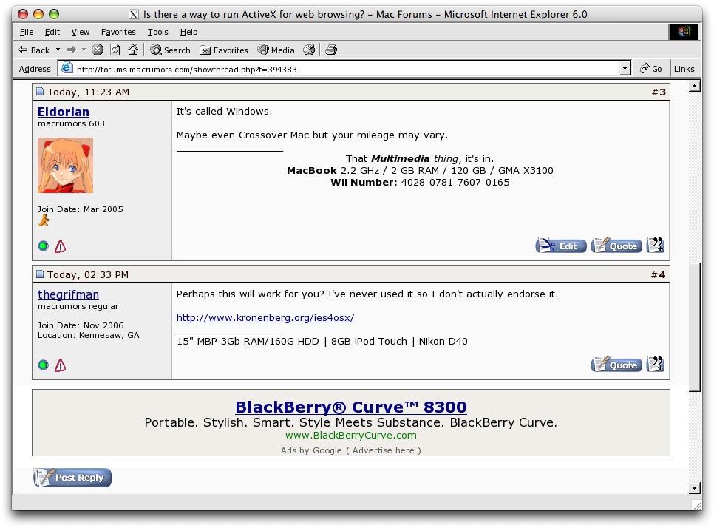Click the scrollbar down arrow
714x528 pixels.
point(695,488)
